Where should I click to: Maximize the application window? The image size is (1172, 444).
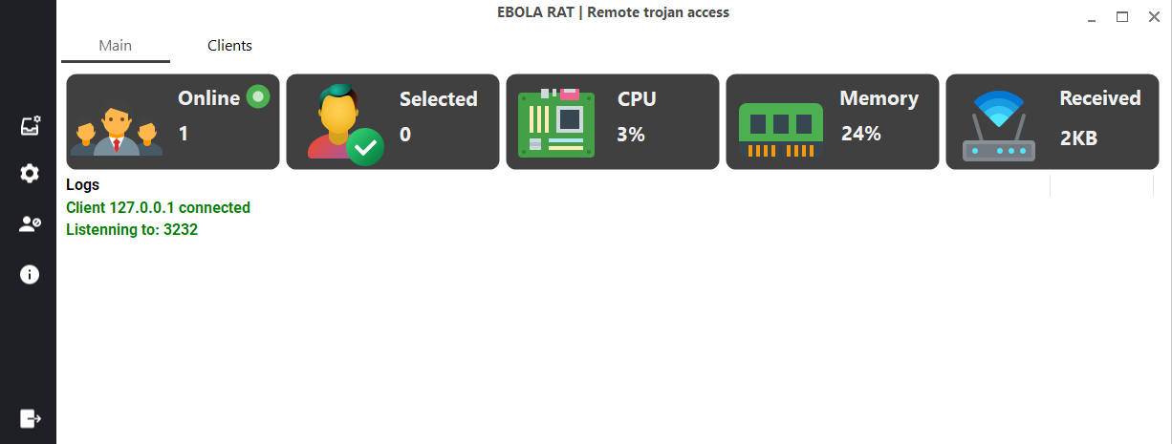1122,16
